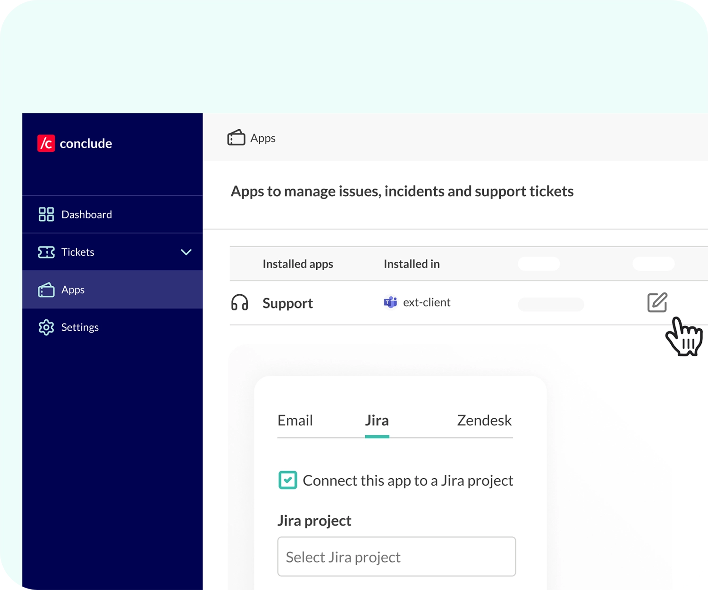Open the Settings menu item

80,327
